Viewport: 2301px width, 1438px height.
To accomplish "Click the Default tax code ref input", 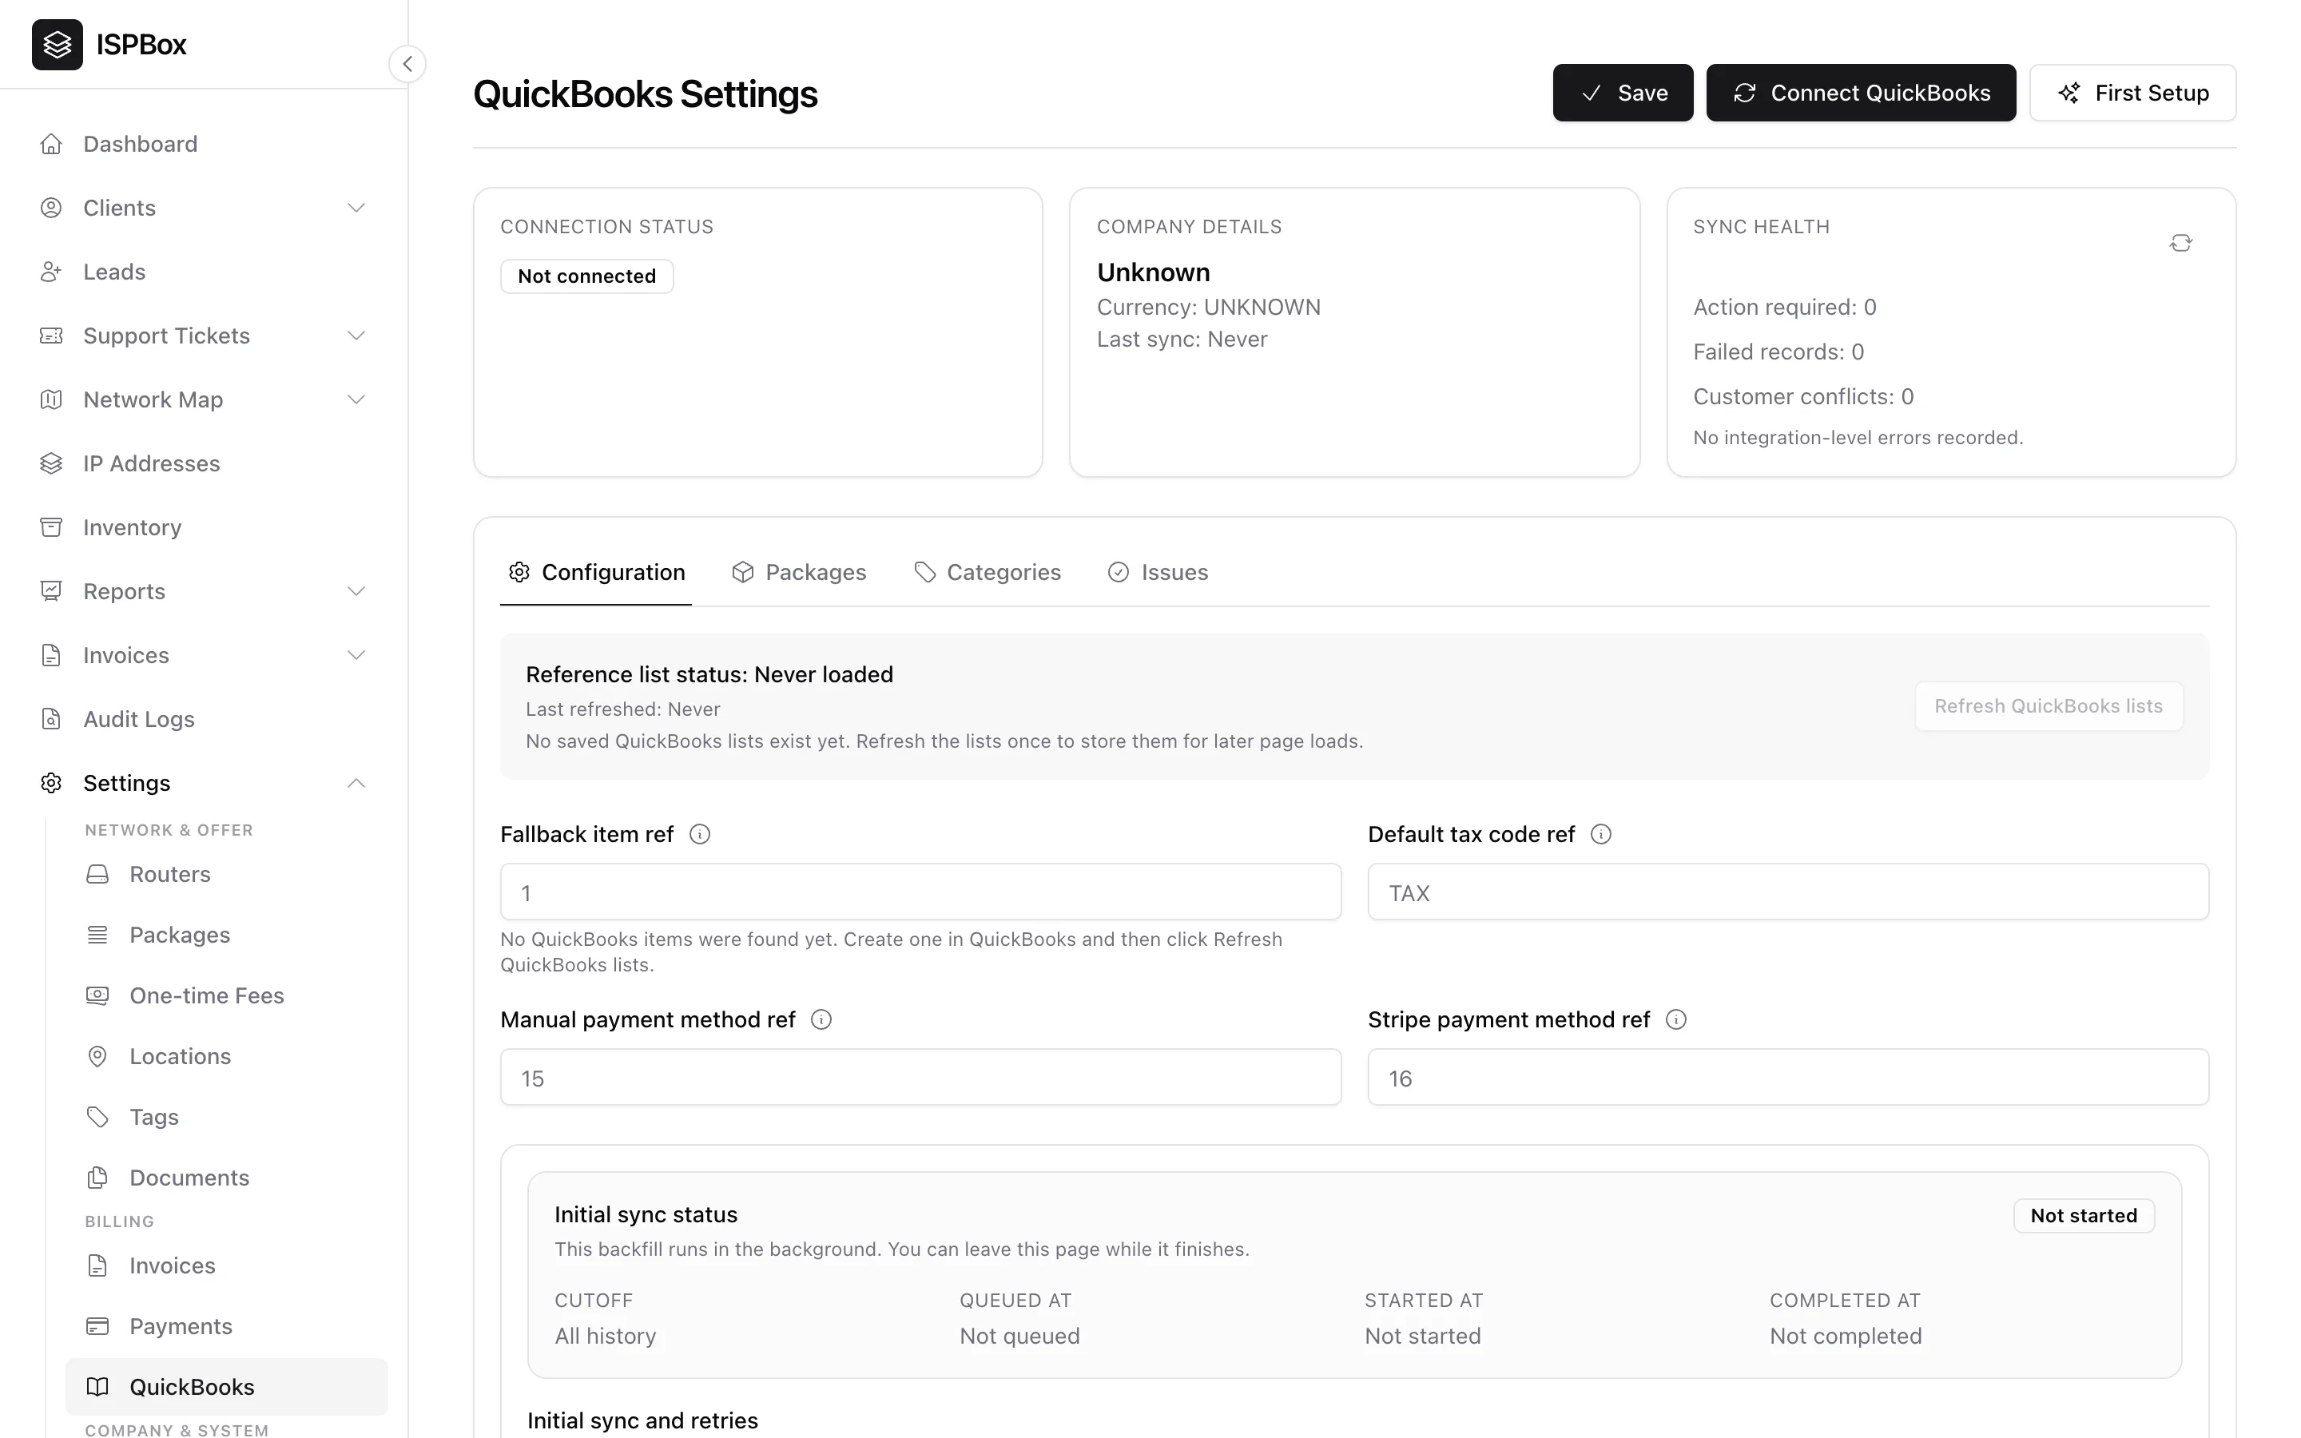I will 1787,892.
